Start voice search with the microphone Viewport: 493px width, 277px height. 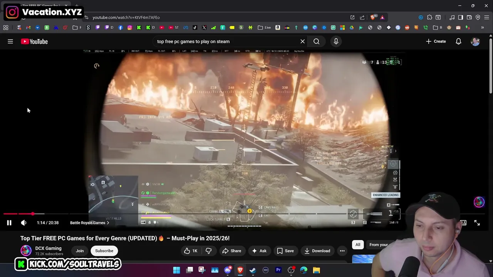(336, 42)
